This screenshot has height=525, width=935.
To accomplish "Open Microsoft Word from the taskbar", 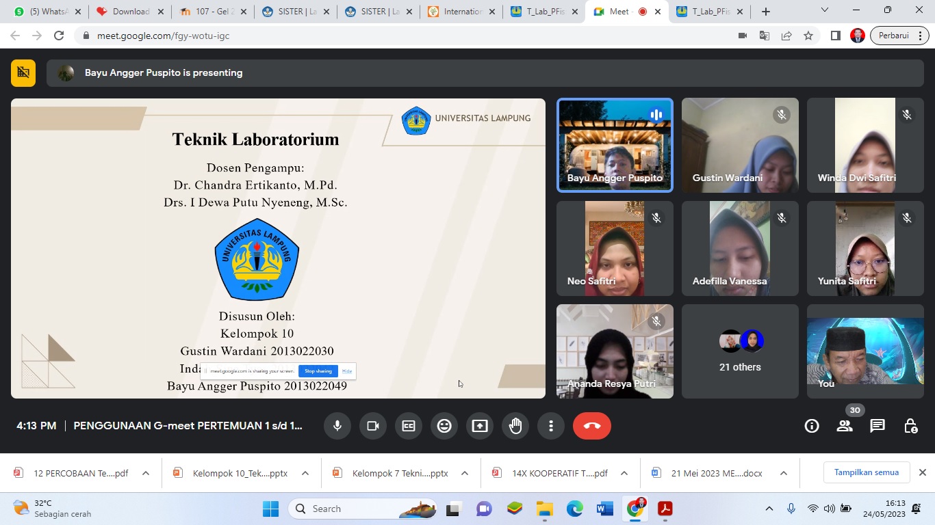I will click(605, 509).
